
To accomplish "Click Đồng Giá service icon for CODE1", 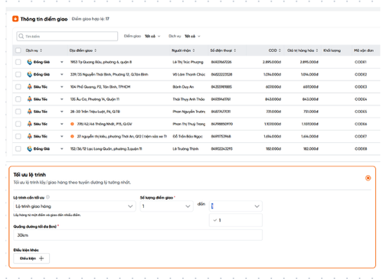I will (30, 62).
